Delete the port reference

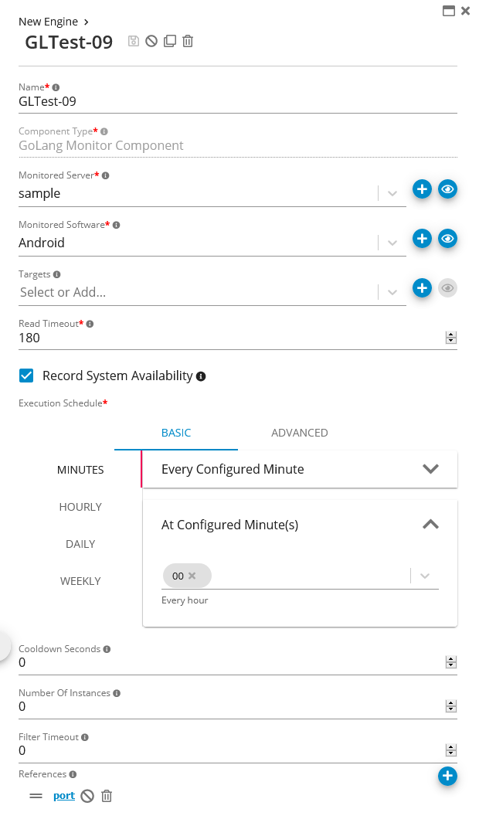pos(107,796)
